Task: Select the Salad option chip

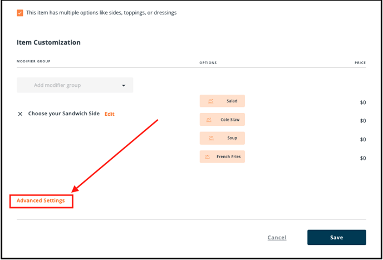Action: tap(222, 101)
